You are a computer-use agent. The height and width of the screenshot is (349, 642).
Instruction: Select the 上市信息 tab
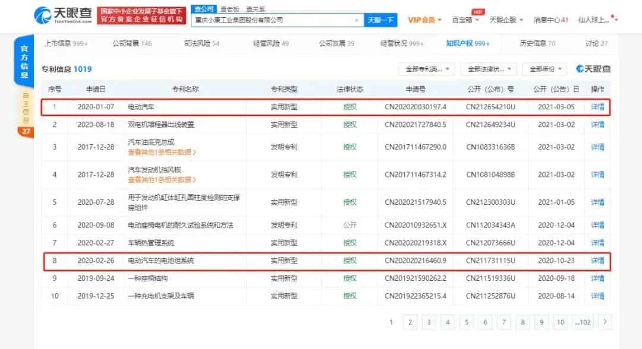(x=66, y=43)
